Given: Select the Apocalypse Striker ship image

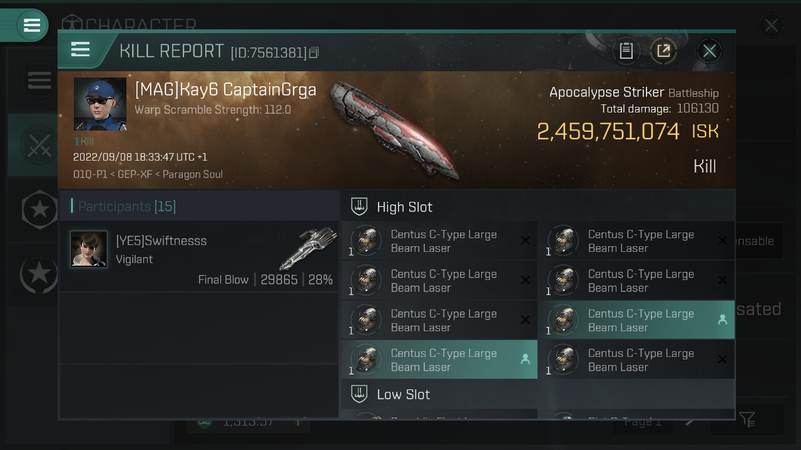Looking at the screenshot, I should (x=395, y=129).
